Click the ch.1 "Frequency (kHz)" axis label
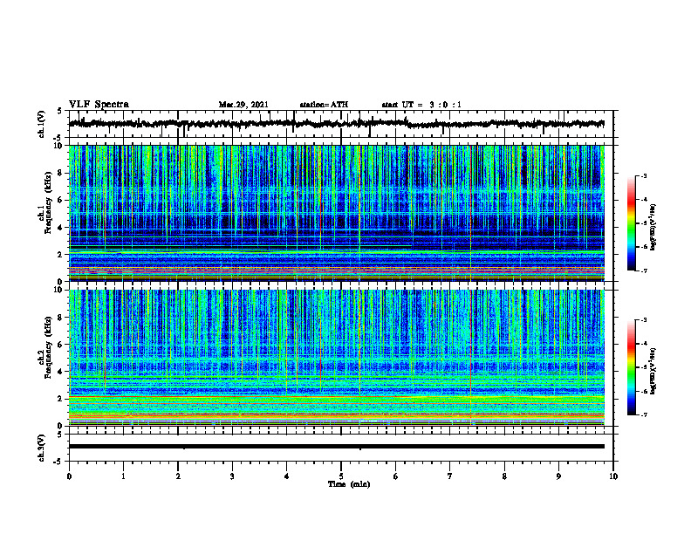 48,203
